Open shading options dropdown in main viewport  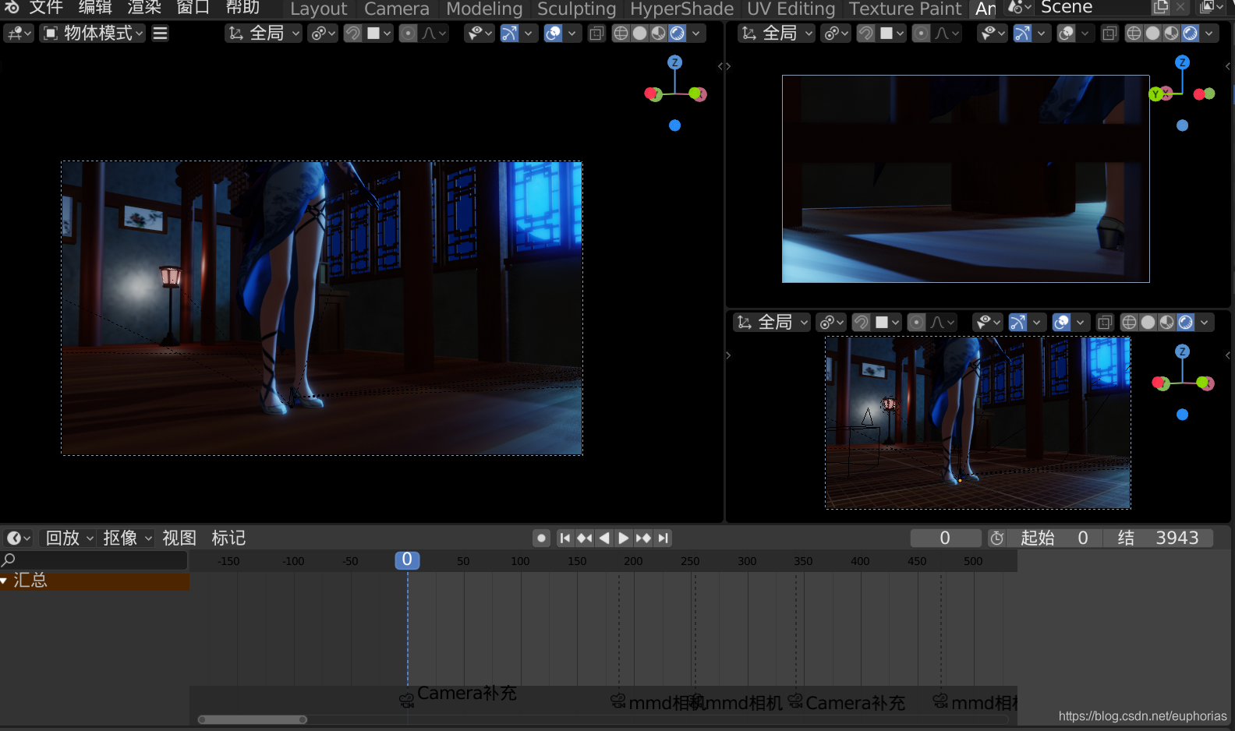(696, 34)
